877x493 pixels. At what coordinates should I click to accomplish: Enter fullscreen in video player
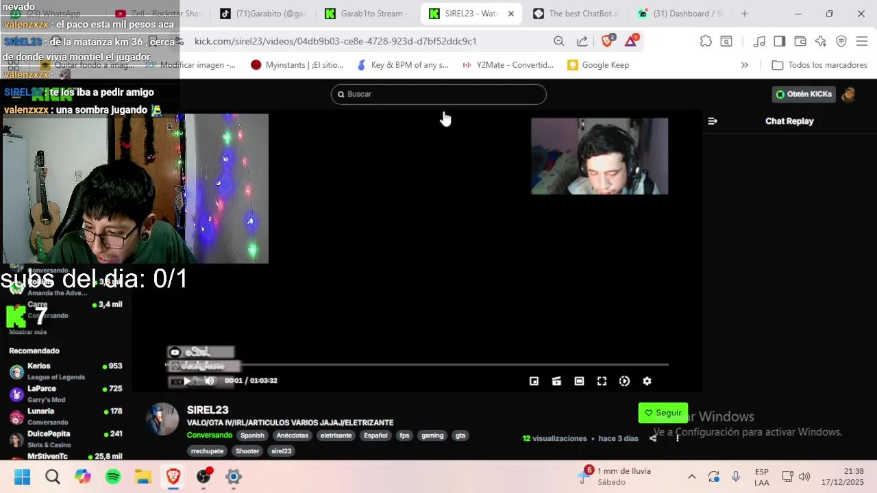[602, 381]
